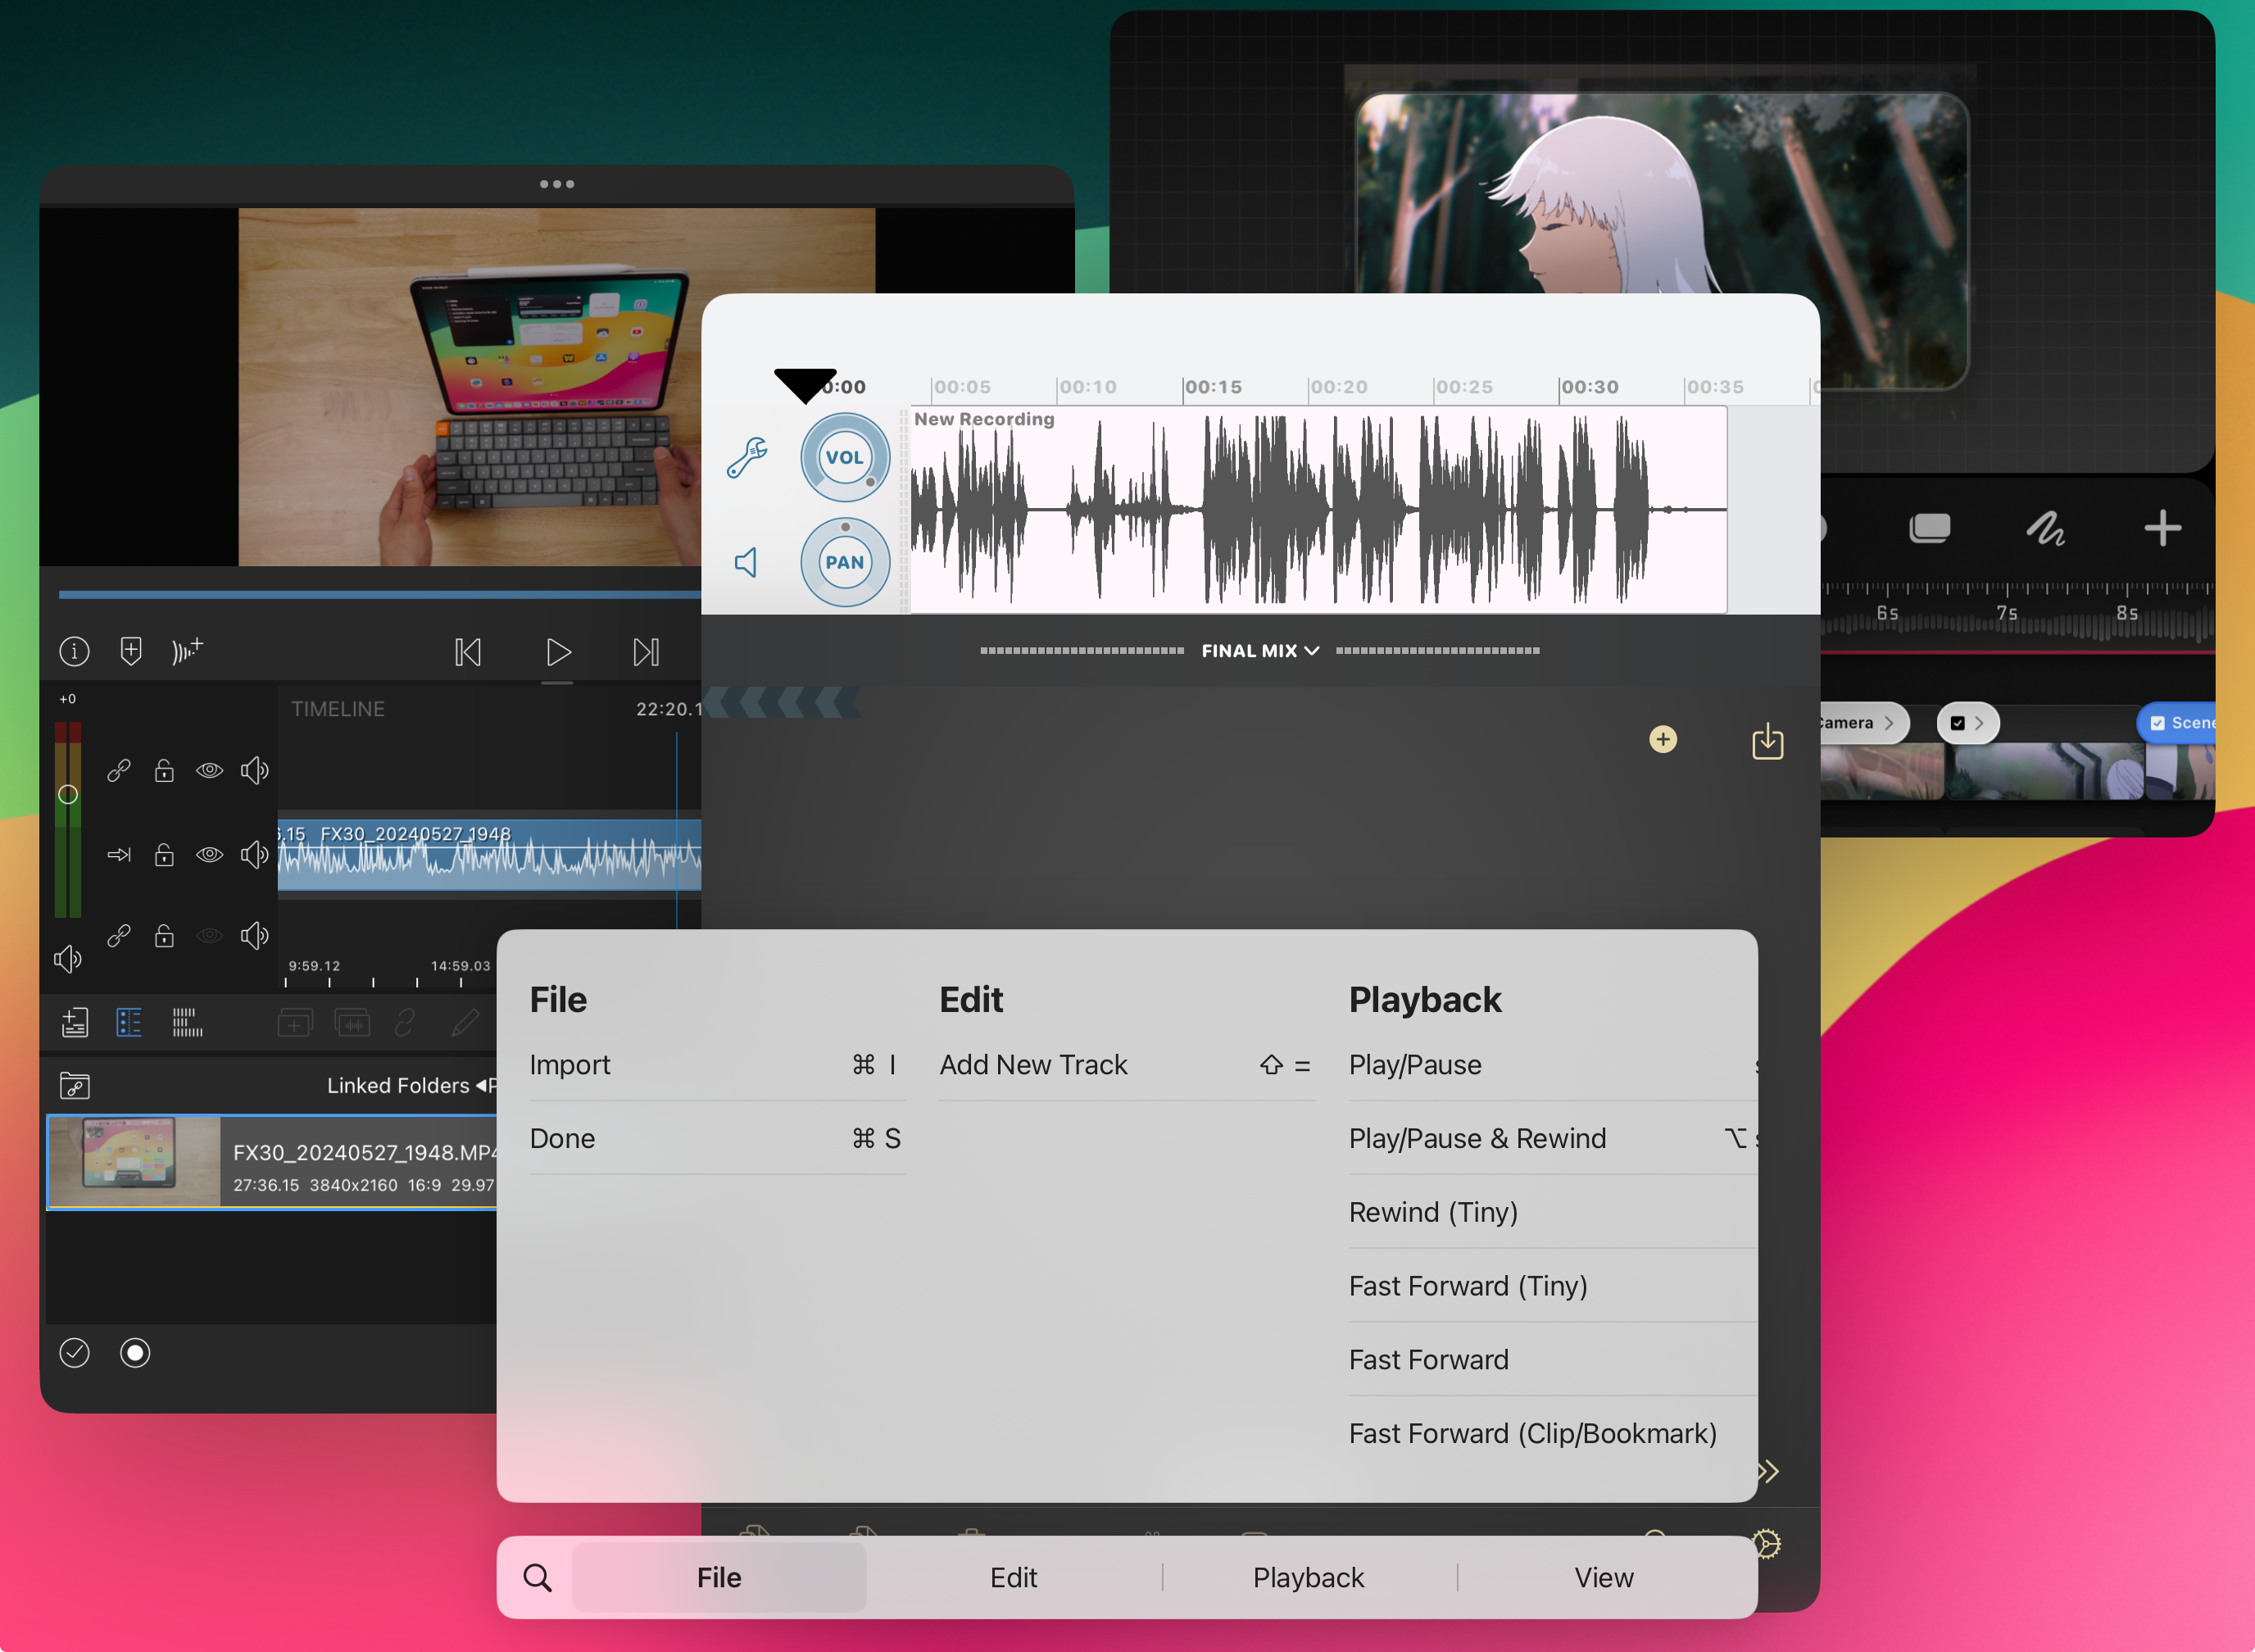This screenshot has height=1652, width=2255.
Task: Click the VOL volume knob
Action: point(844,457)
